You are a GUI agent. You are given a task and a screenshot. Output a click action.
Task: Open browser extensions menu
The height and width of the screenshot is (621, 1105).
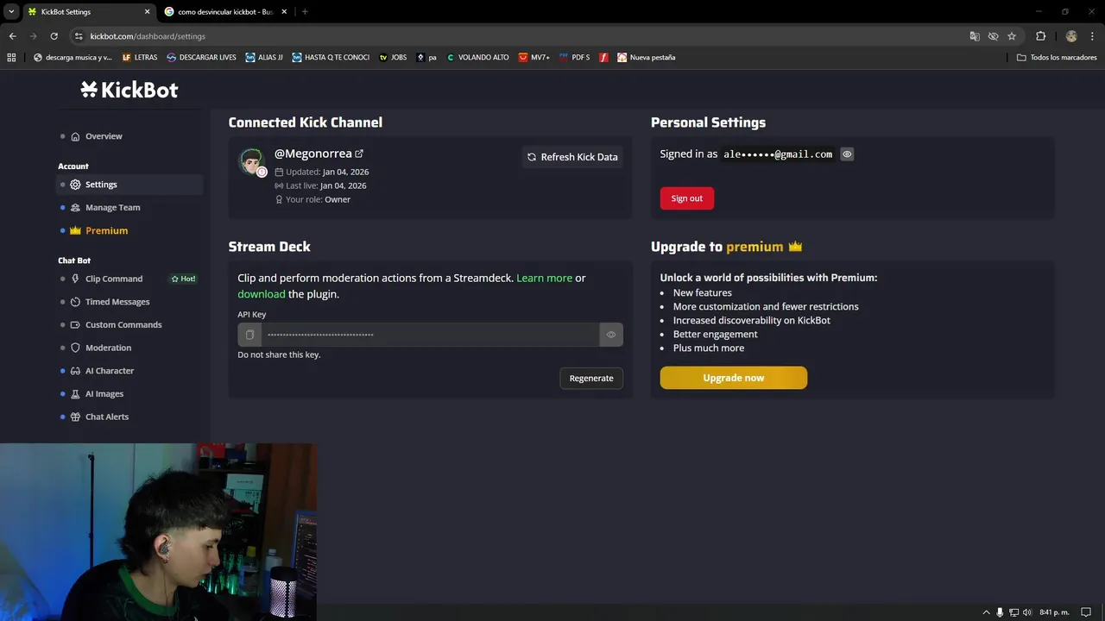[x=1040, y=36]
